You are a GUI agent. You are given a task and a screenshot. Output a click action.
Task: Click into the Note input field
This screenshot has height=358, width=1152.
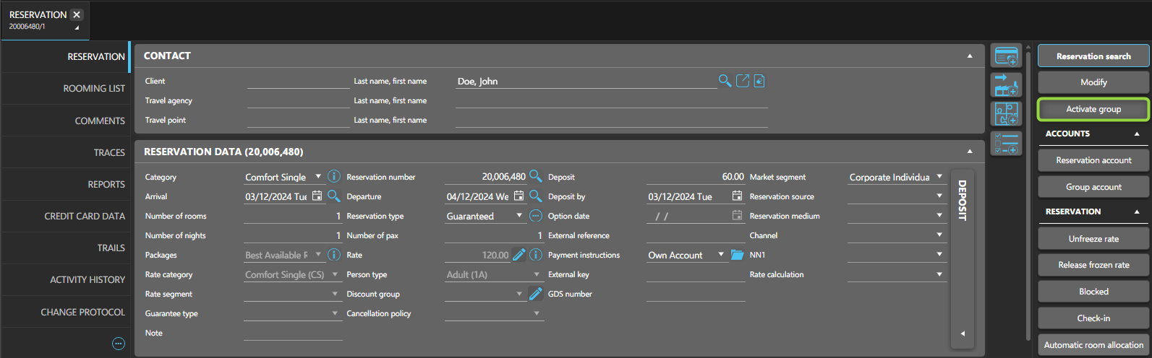(293, 333)
